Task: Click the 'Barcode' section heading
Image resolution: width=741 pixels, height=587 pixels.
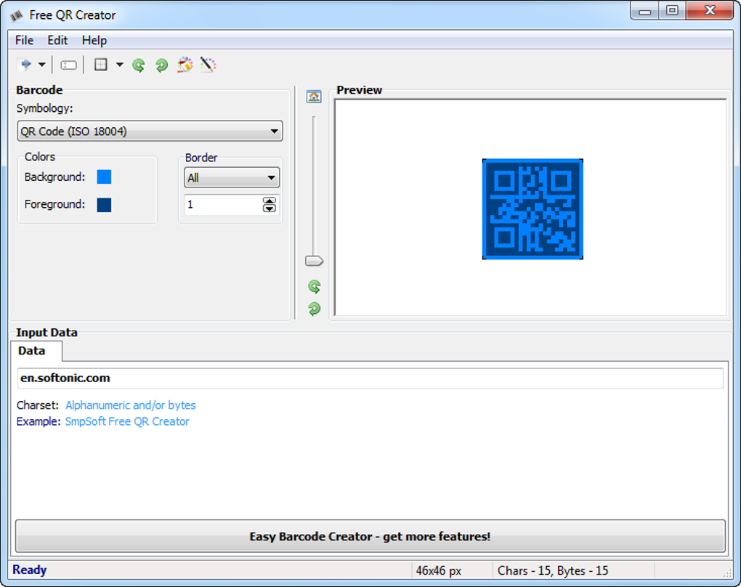Action: pos(39,90)
